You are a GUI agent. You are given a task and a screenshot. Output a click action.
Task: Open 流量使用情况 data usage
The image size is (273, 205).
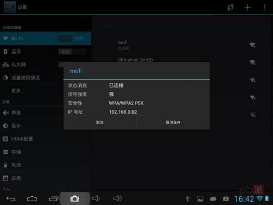[x=32, y=78]
